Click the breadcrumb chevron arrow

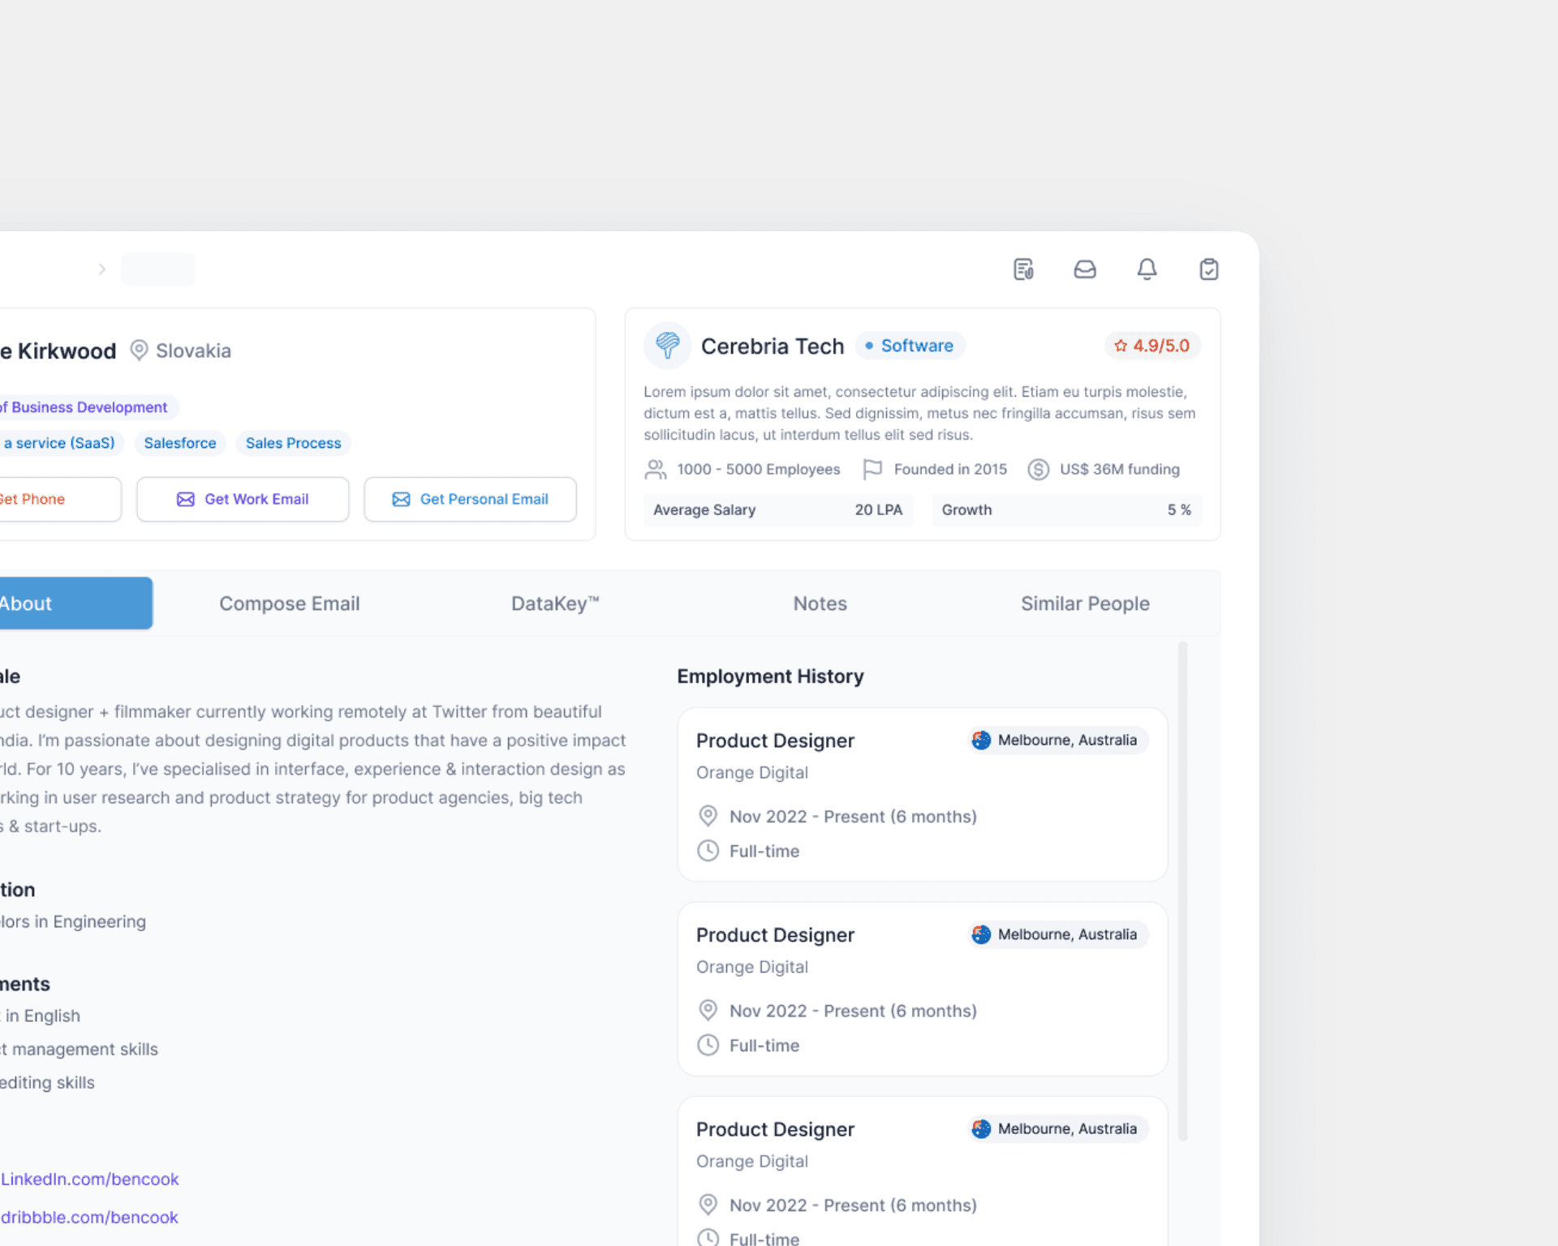(101, 269)
